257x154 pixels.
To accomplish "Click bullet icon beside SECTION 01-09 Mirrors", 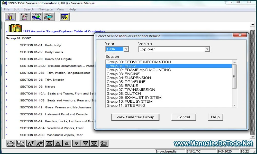I will point(6,86).
